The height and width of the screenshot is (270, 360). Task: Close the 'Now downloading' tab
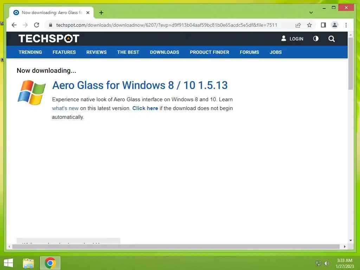point(88,13)
